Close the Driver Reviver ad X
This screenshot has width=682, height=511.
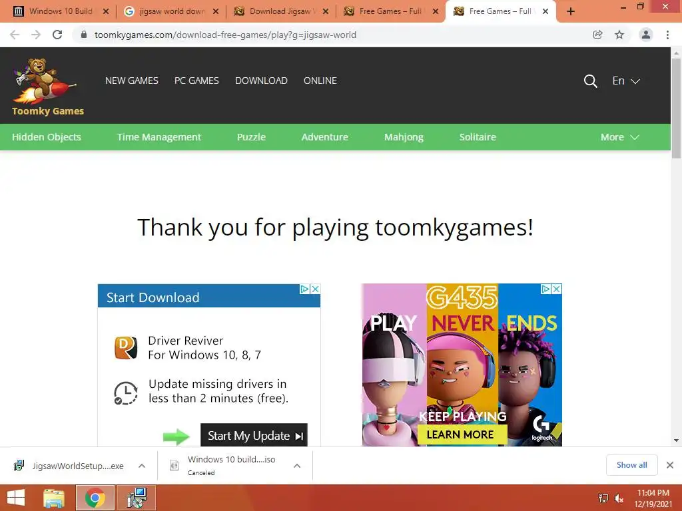(316, 289)
